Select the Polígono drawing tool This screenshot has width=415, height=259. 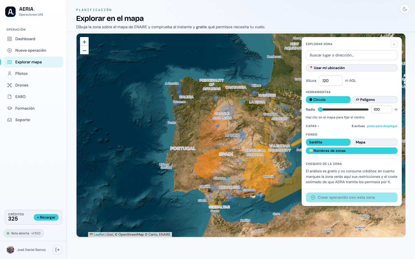pyautogui.click(x=375, y=100)
